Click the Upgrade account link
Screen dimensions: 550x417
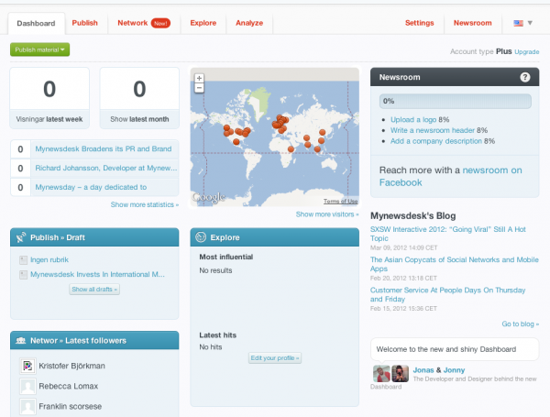coord(527,52)
